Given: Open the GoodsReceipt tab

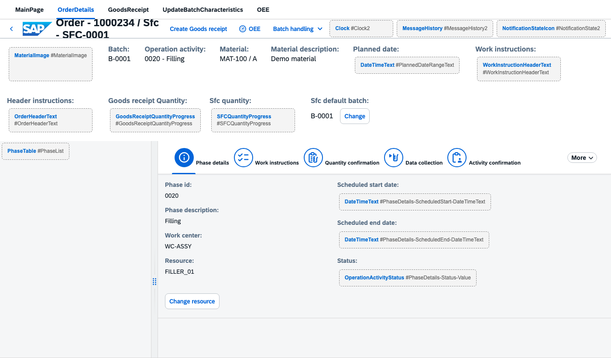Looking at the screenshot, I should click(128, 10).
